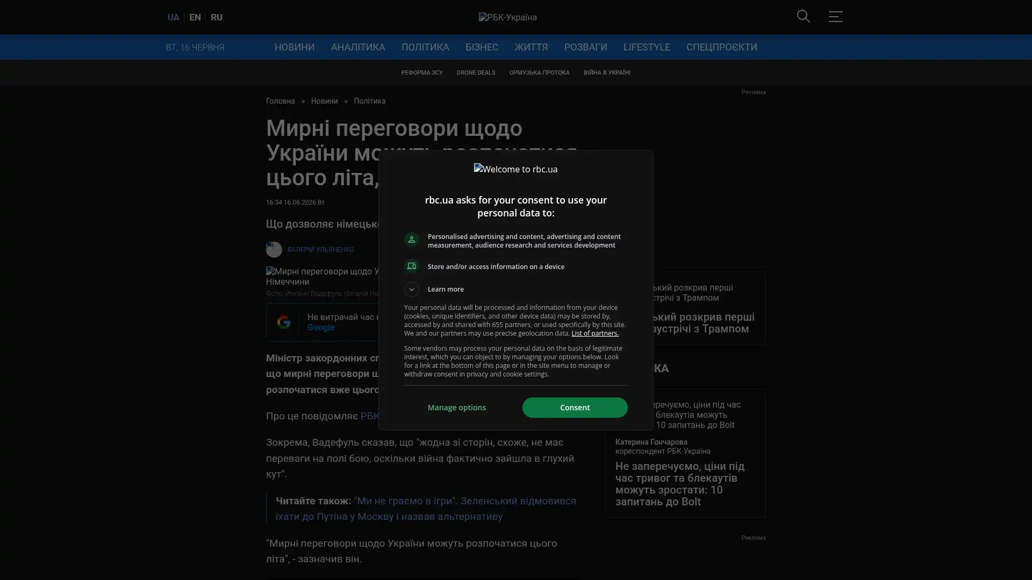
Task: Open the АНАЛІТИКА section
Action: pos(358,47)
